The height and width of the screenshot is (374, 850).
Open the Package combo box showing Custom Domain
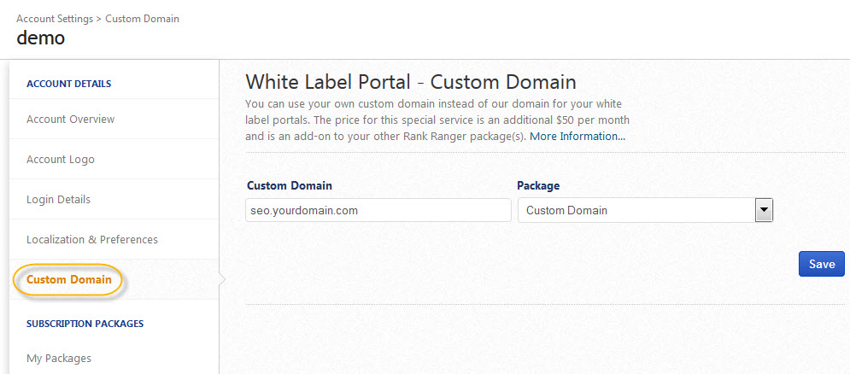(x=636, y=210)
